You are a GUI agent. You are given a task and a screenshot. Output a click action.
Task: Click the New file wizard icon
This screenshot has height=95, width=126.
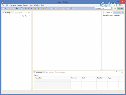coord(3,8)
